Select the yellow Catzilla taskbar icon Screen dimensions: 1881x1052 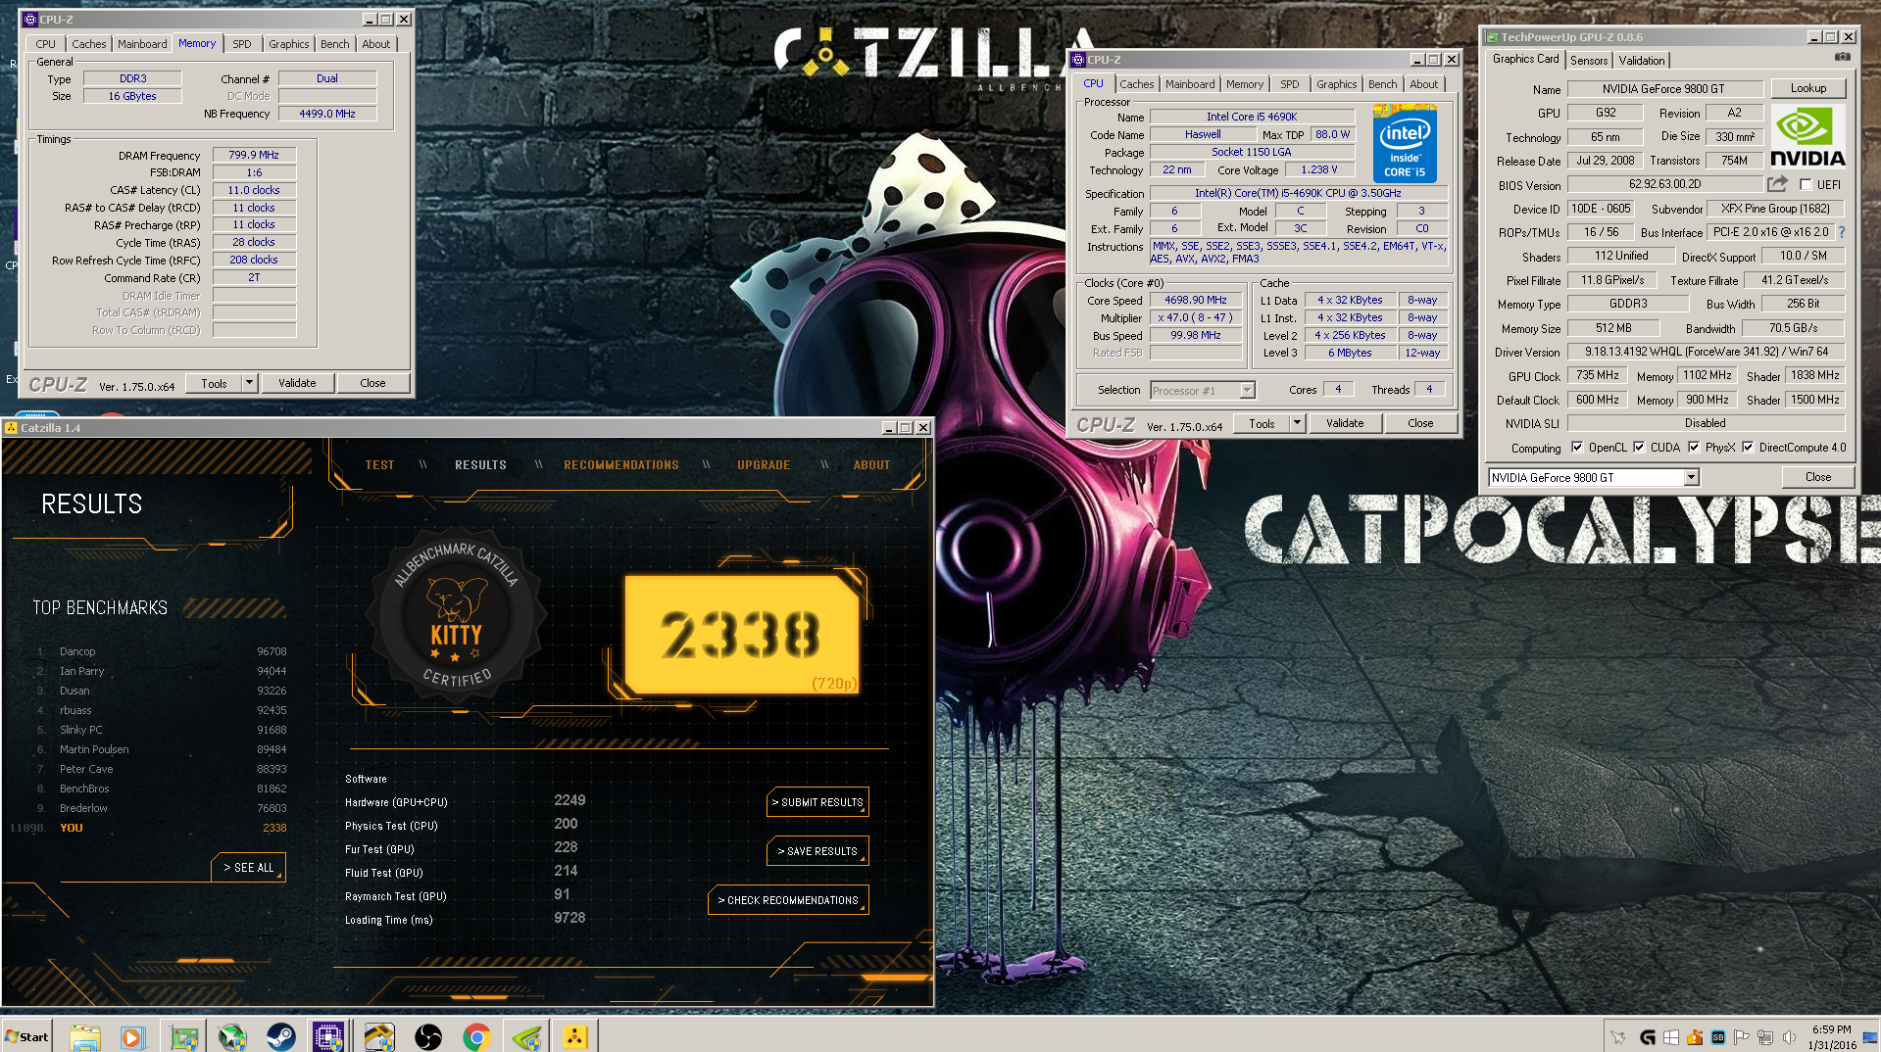tap(574, 1036)
